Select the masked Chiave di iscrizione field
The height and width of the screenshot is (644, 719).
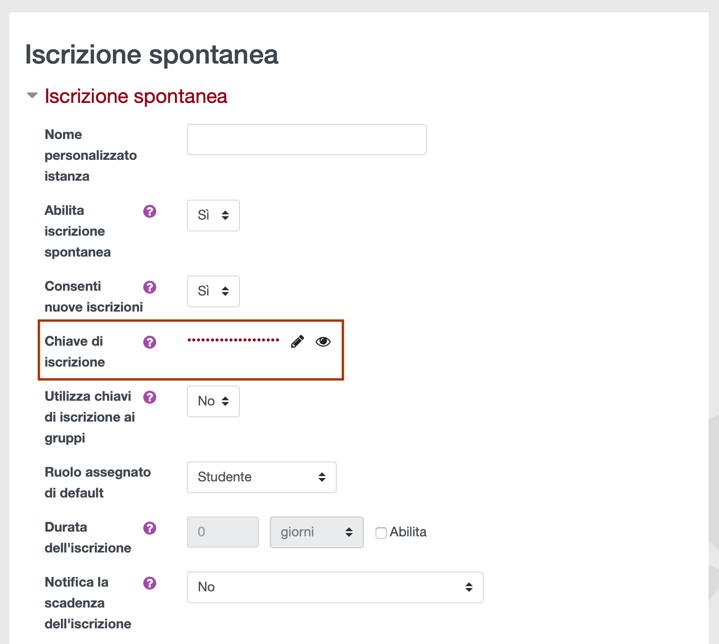click(233, 341)
